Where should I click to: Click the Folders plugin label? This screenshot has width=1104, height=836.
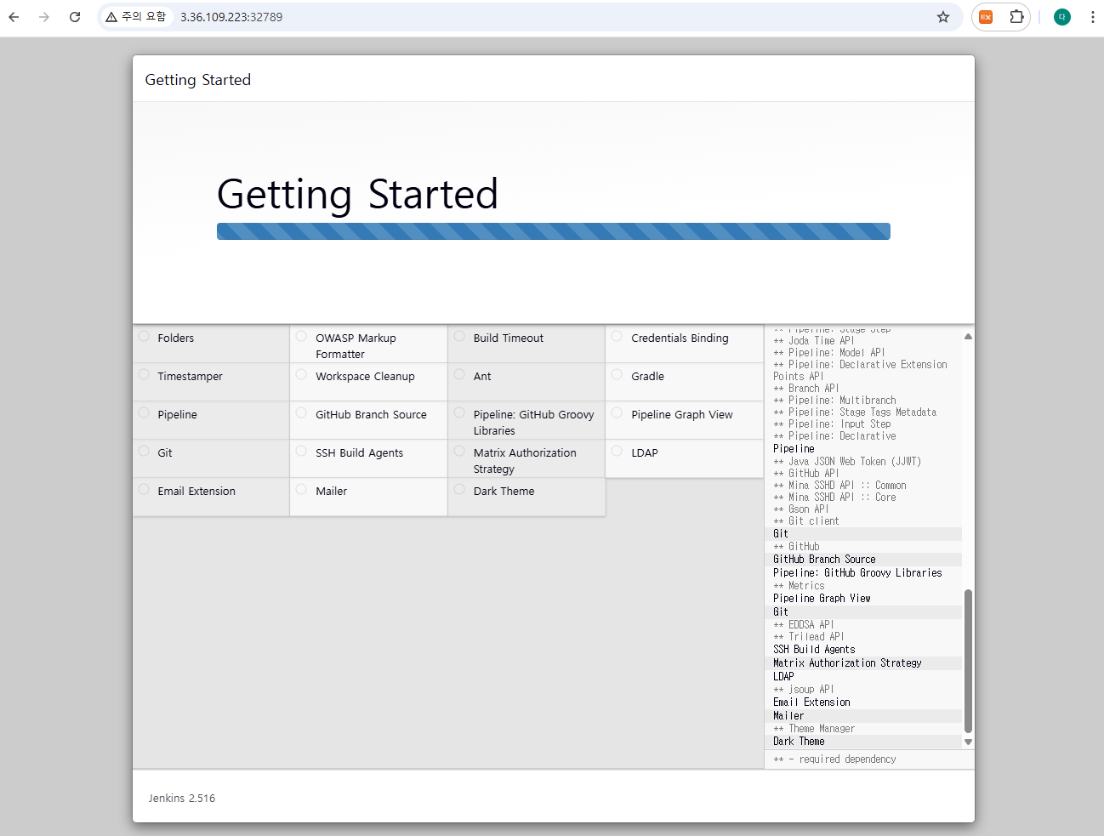coord(176,338)
